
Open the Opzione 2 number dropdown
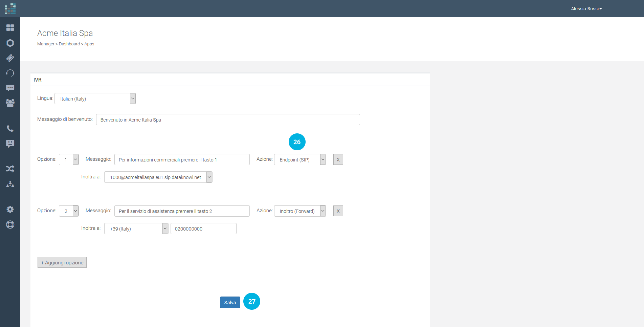click(69, 211)
